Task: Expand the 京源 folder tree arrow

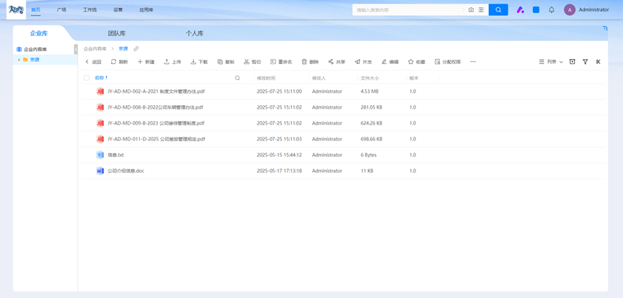Action: pyautogui.click(x=19, y=60)
